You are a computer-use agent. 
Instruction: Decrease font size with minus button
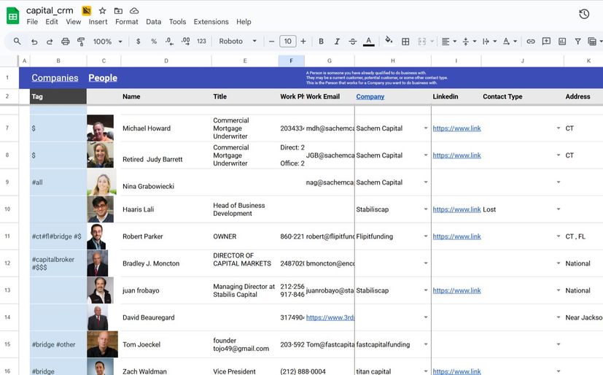pyautogui.click(x=271, y=41)
